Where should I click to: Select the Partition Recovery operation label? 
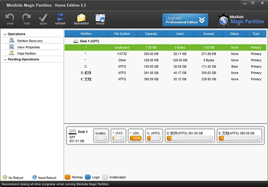tap(30, 41)
